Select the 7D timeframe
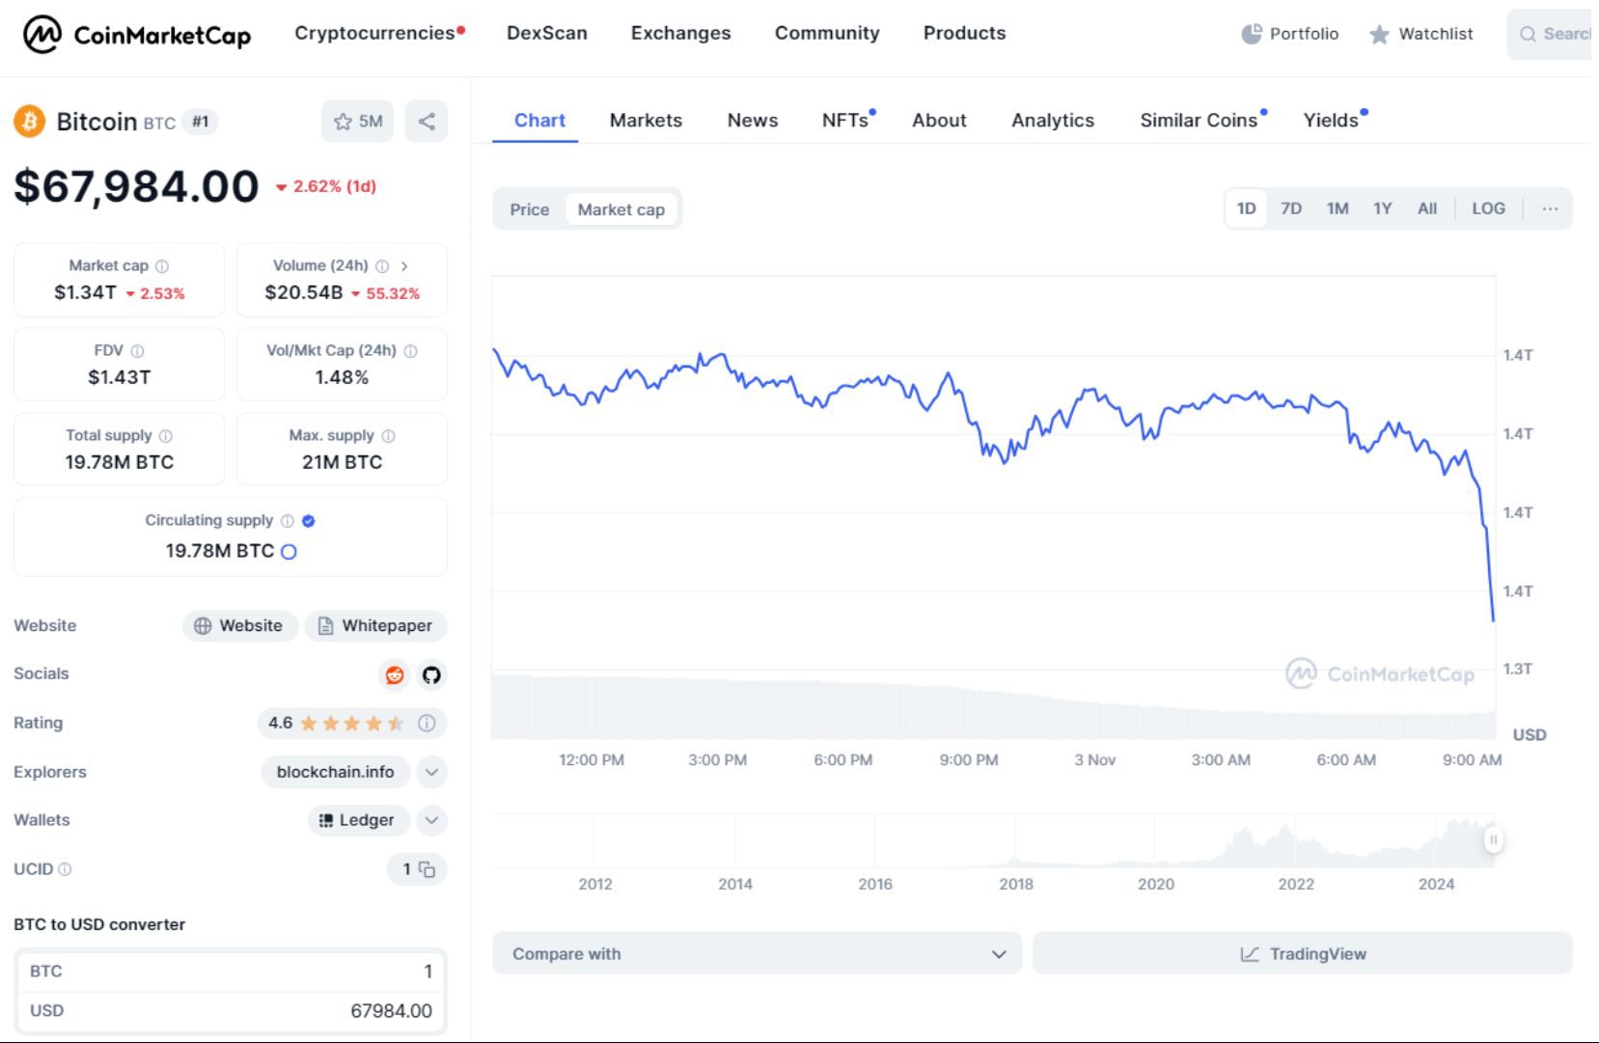This screenshot has height=1043, width=1599. [1291, 208]
